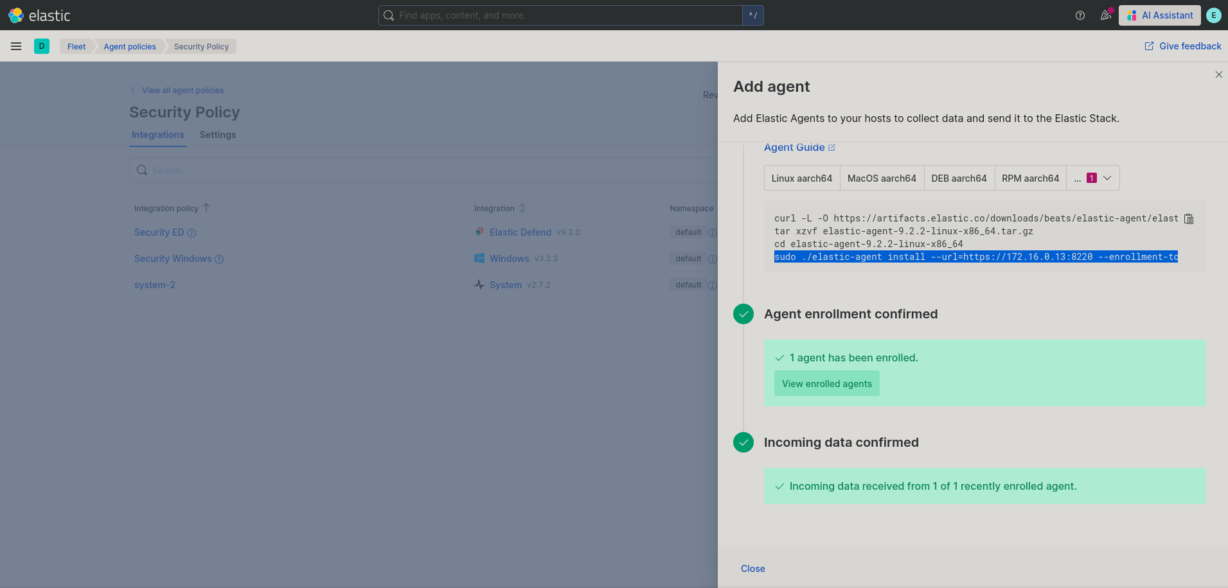1228x588 pixels.
Task: Open the AI Assistant
Action: pos(1159,15)
